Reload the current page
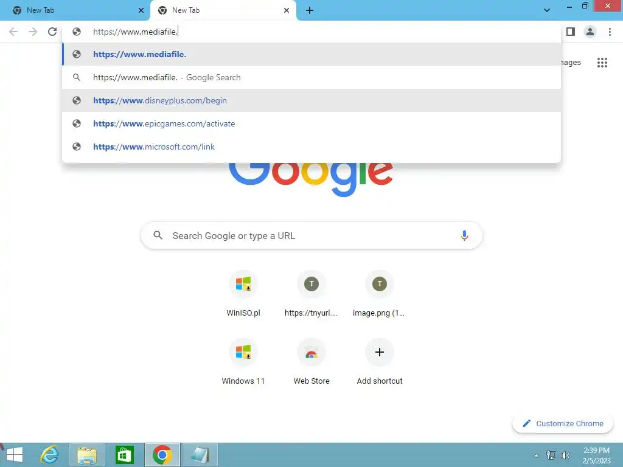 pos(52,32)
